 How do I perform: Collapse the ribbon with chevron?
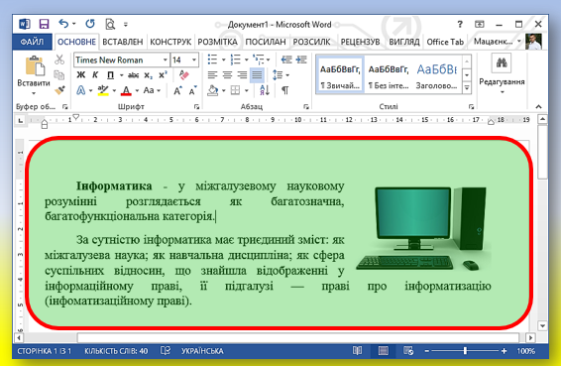pyautogui.click(x=538, y=106)
